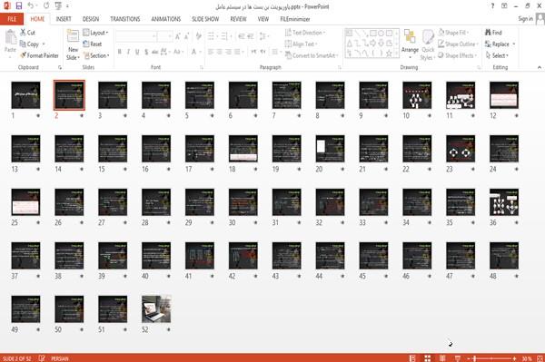Toggle text Shadow formatting
Screen dimensions: 545x362
pyautogui.click(x=146, y=52)
